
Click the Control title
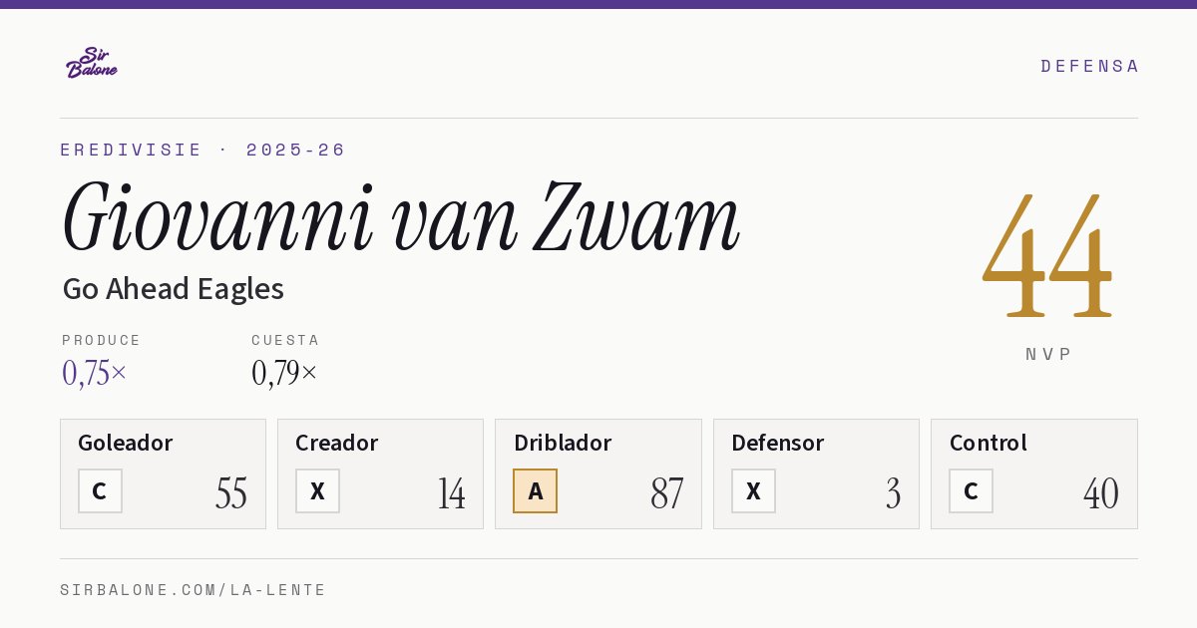[x=988, y=443]
